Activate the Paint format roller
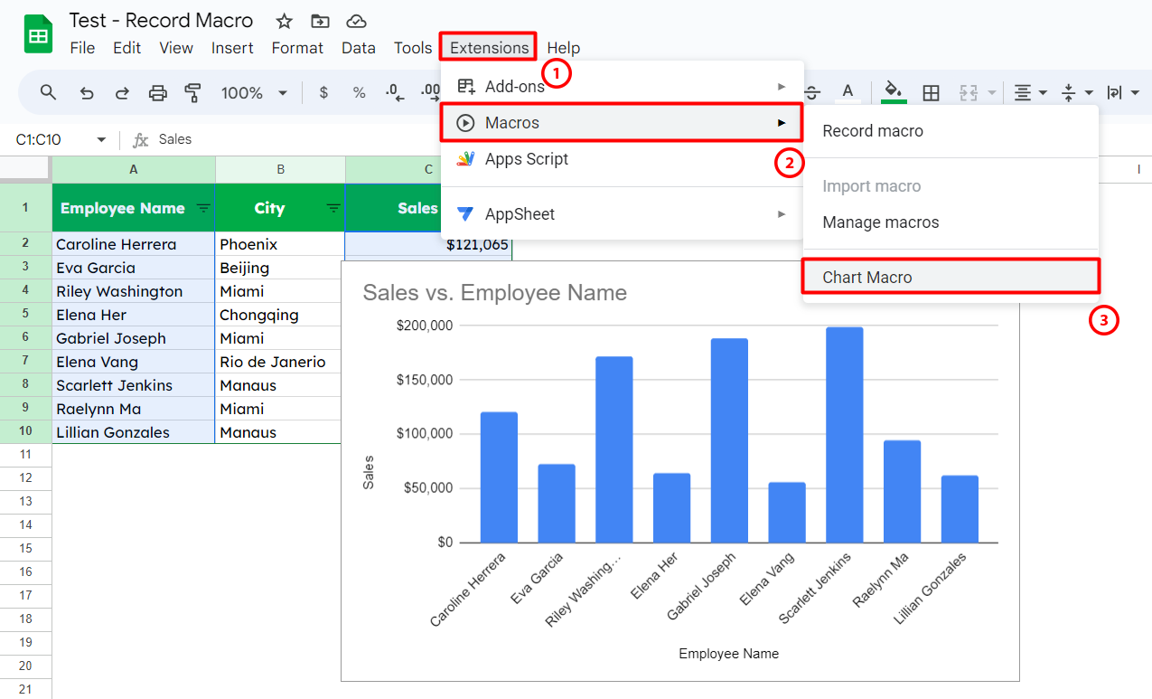 [x=192, y=92]
